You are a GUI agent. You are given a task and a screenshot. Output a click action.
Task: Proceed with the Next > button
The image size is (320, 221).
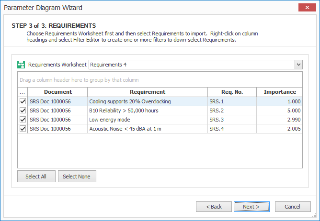[x=251, y=207]
